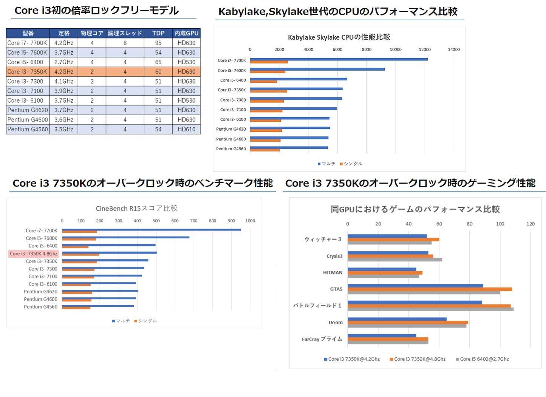The width and height of the screenshot is (546, 397).
Task: Click the heading about 7350K ゲーミング性能
Action: click(x=410, y=183)
